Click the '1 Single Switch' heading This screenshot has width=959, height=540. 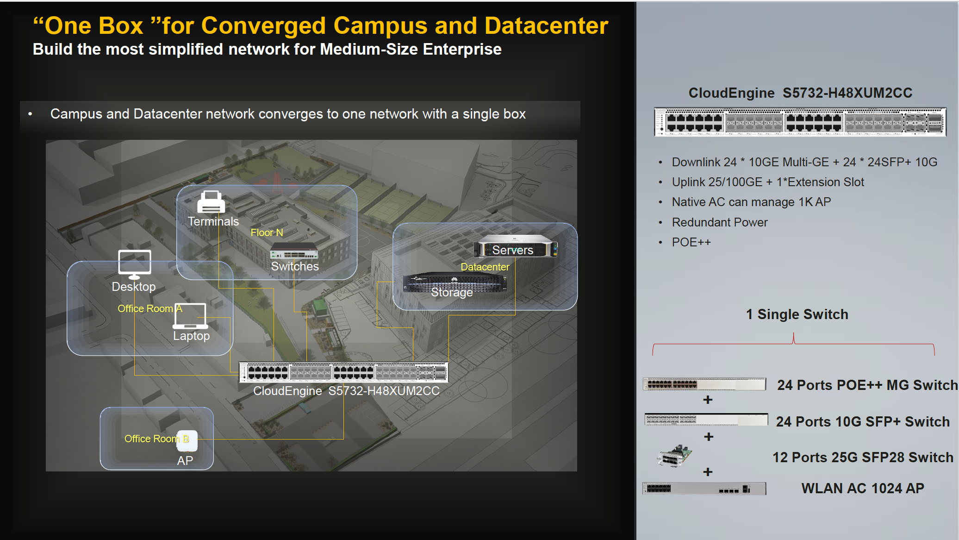797,314
